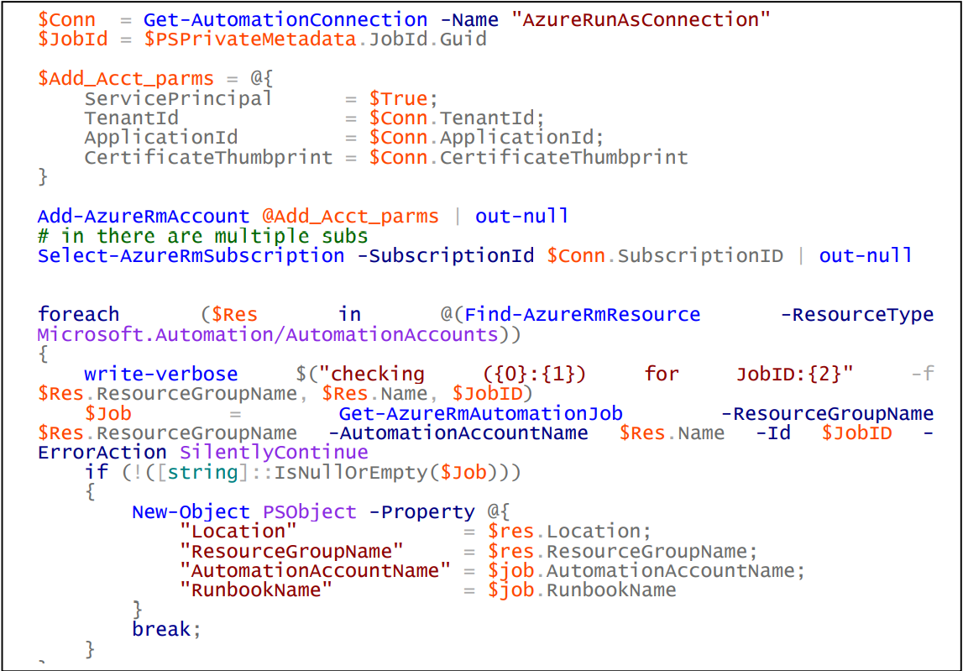The height and width of the screenshot is (671, 963).
Task: Click the Select-AzureRmSubscription cmdlet
Action: point(191,255)
